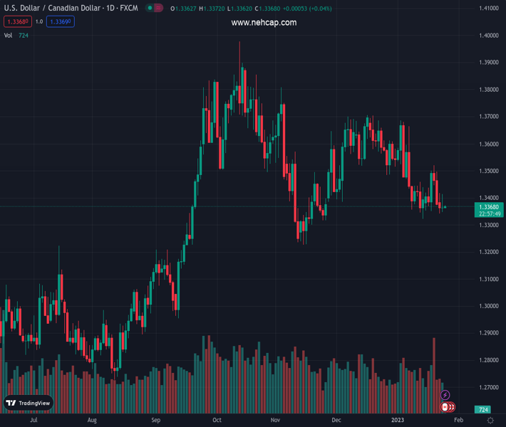
Task: Click the open value O1.33627
Action: [183, 9]
